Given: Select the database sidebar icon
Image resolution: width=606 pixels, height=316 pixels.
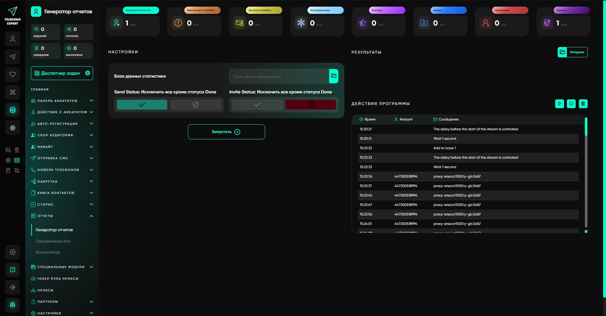Looking at the screenshot, I should coord(13,110).
